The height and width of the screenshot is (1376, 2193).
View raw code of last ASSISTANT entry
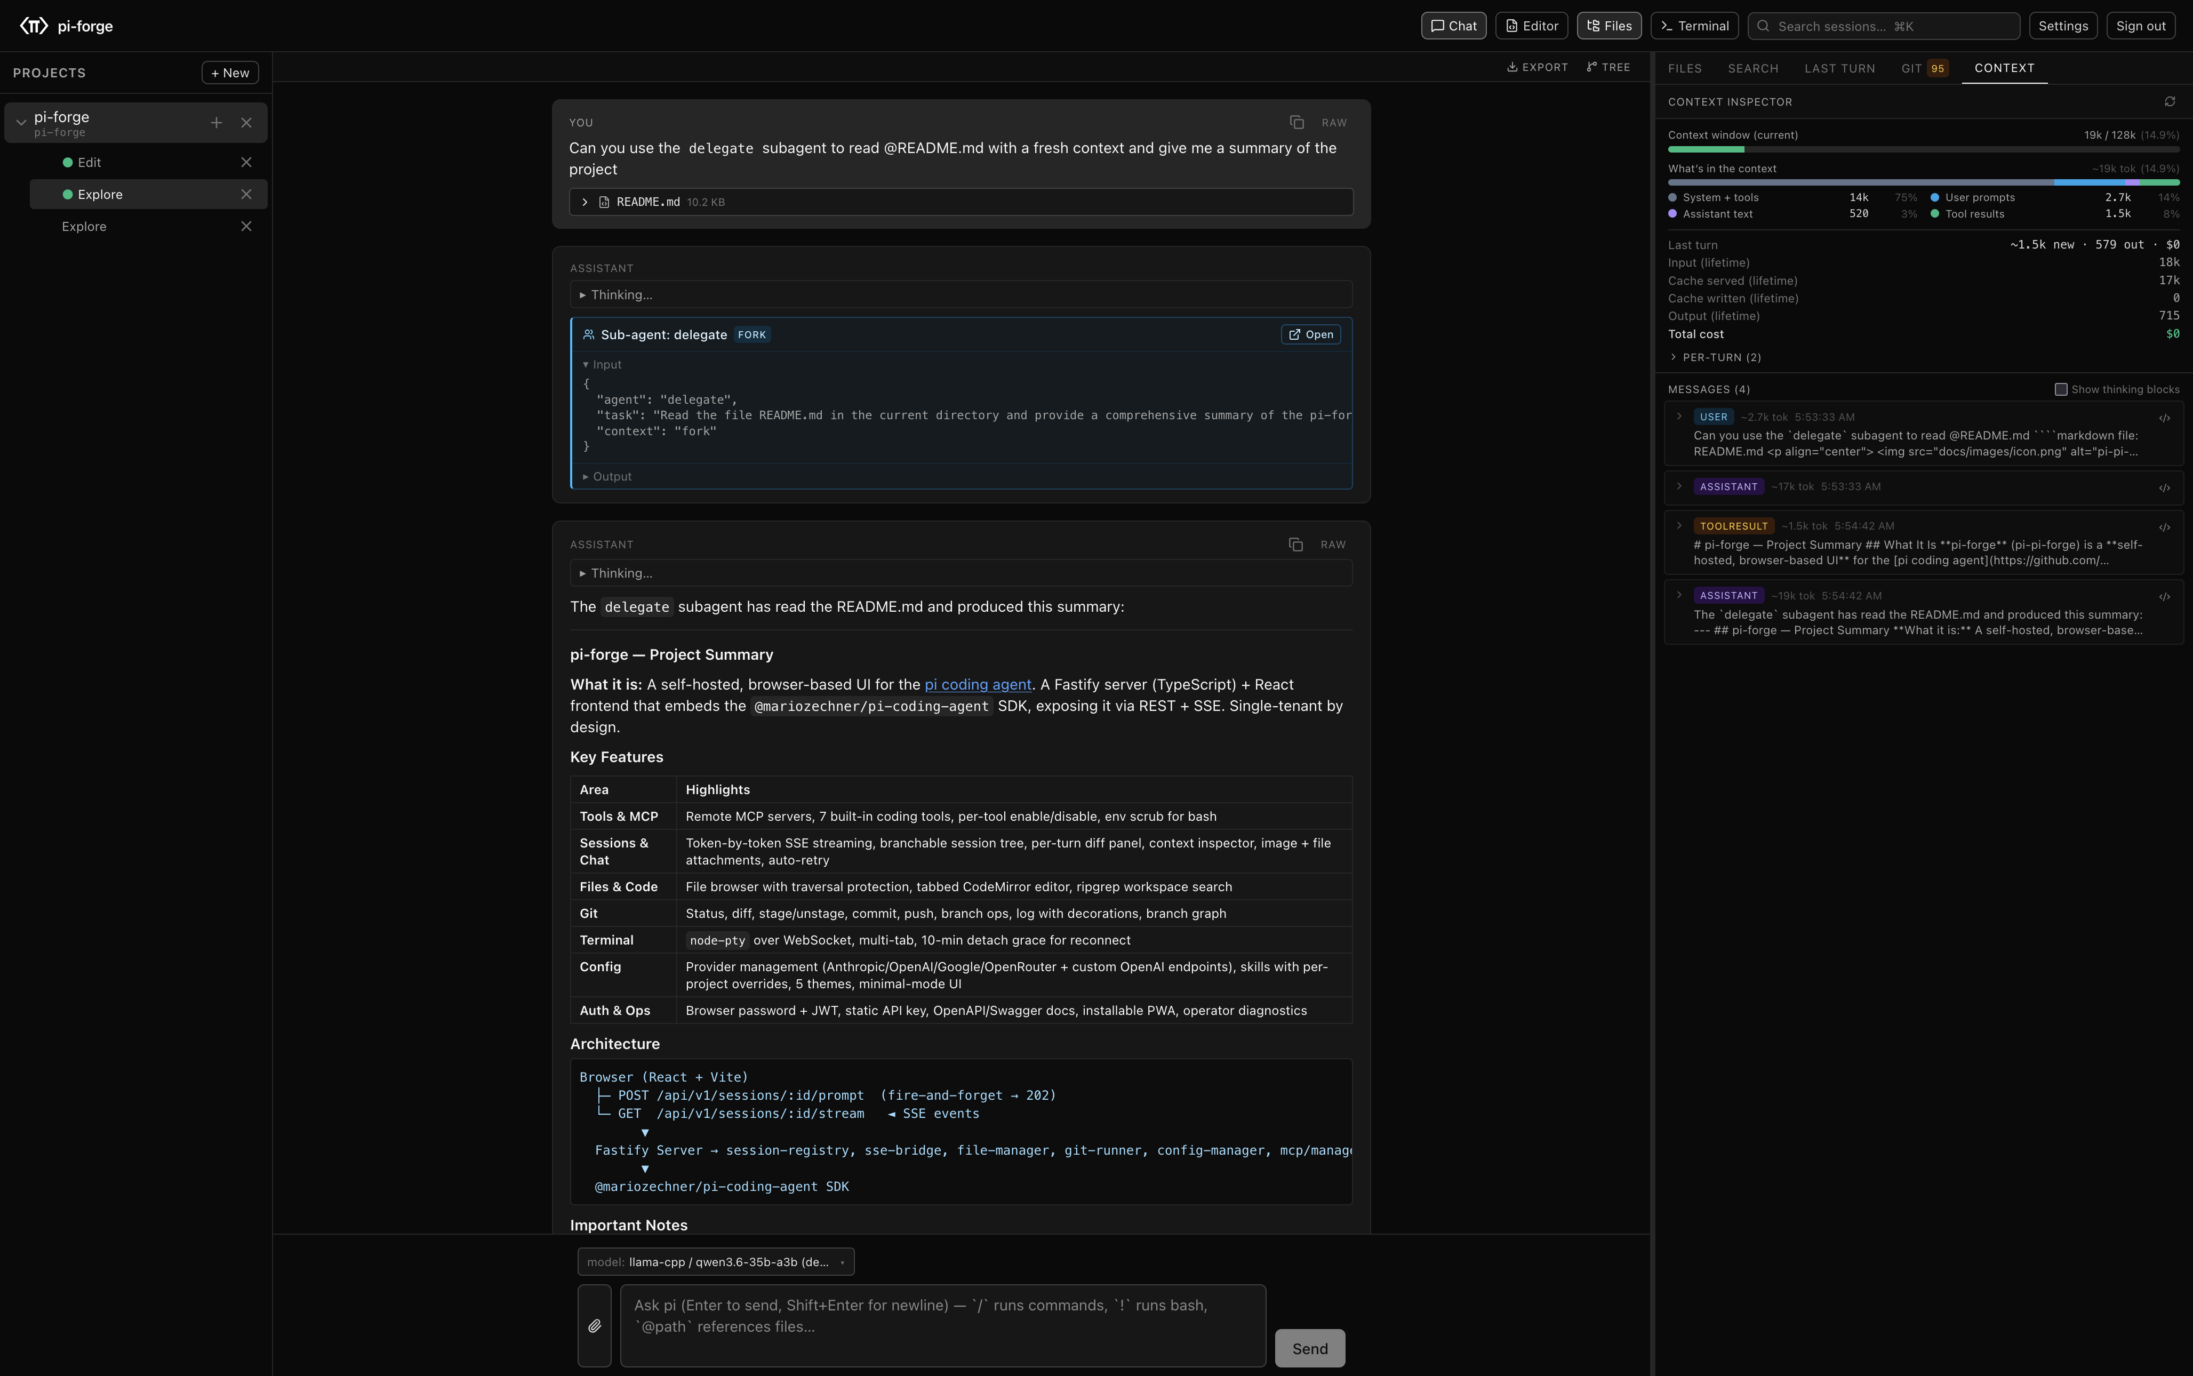[2165, 597]
